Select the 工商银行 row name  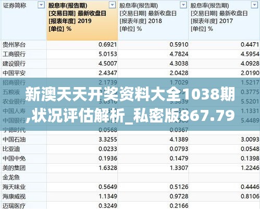[x=14, y=54]
